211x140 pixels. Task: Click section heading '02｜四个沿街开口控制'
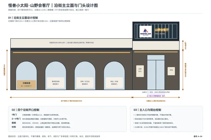[25, 110]
